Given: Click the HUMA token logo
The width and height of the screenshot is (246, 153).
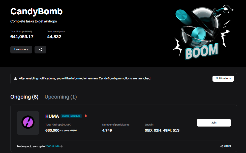Looking at the screenshot, I should tap(28, 123).
